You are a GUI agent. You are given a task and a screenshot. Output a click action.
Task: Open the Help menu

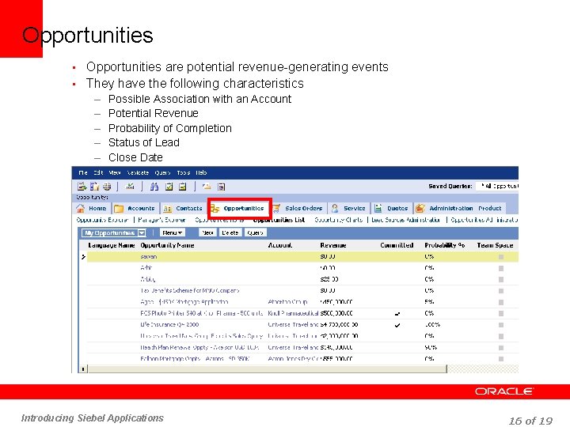point(201,172)
